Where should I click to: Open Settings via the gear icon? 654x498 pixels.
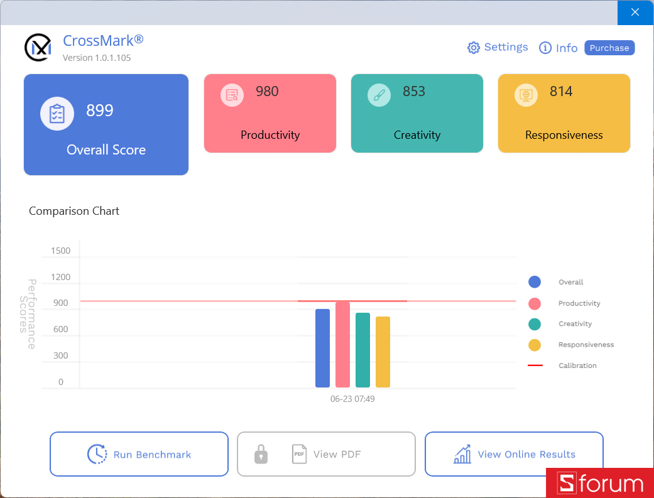click(x=474, y=48)
